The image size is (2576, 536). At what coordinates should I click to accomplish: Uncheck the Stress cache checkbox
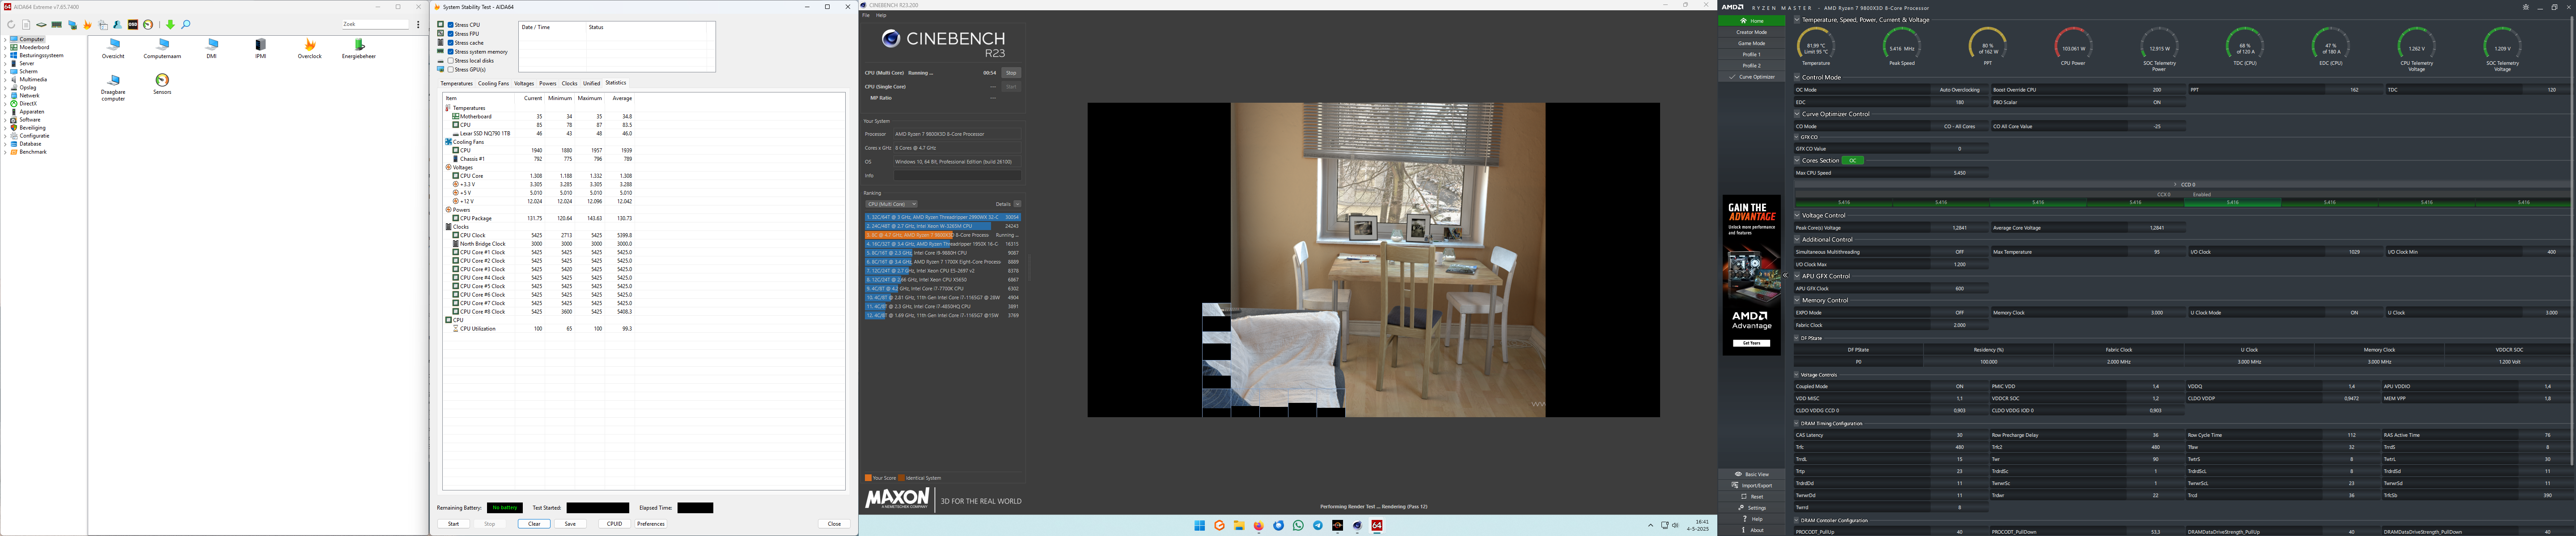(x=451, y=43)
